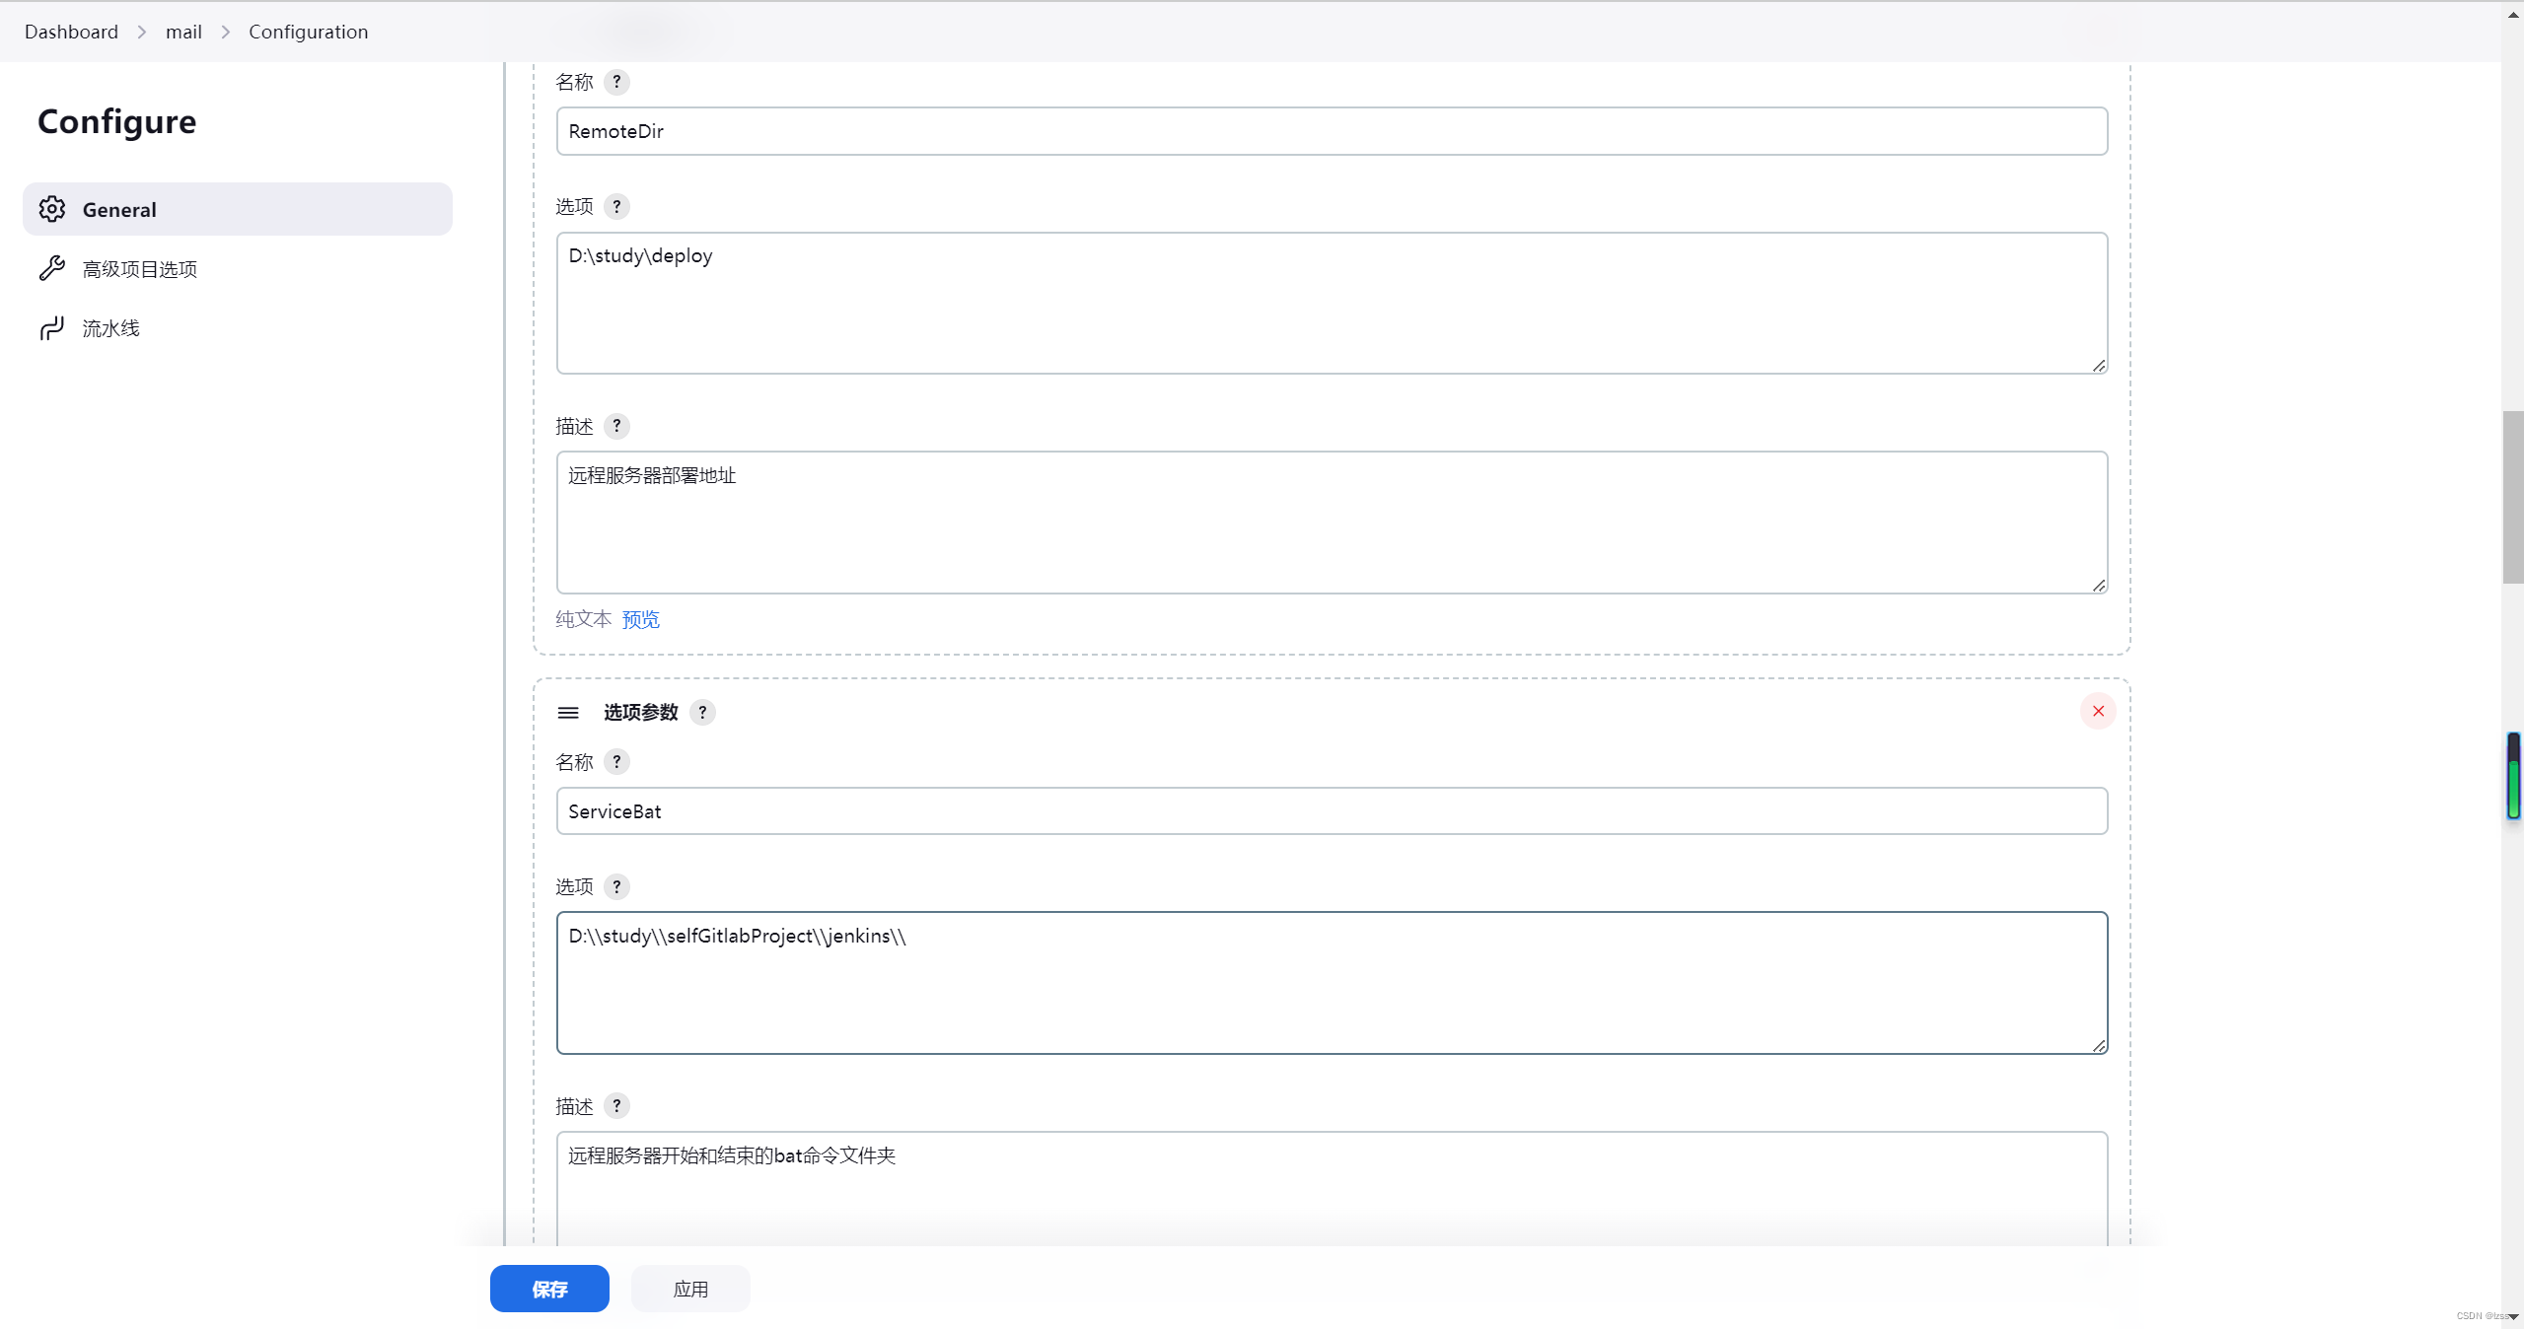Click help icon for ServiceBat 选项 label
Viewport: 2524px width, 1329px height.
point(616,886)
